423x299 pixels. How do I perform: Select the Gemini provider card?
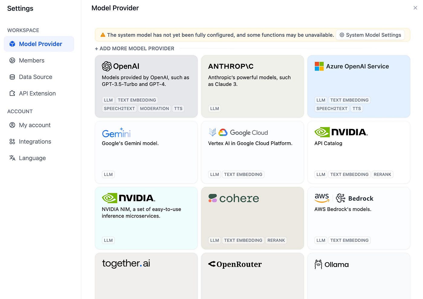pyautogui.click(x=146, y=152)
